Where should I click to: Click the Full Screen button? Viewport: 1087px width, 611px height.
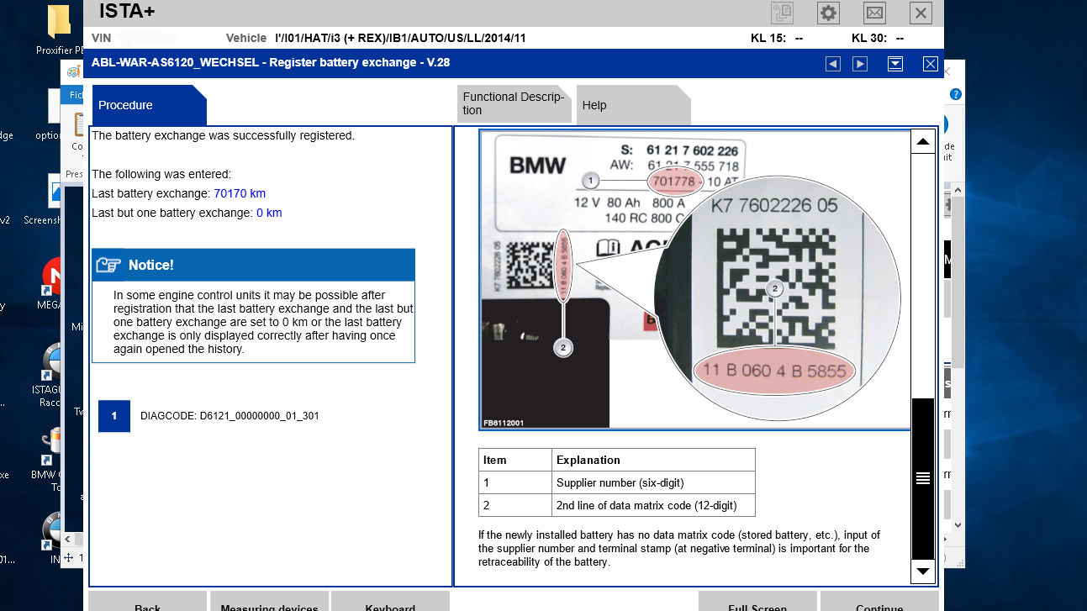point(757,601)
